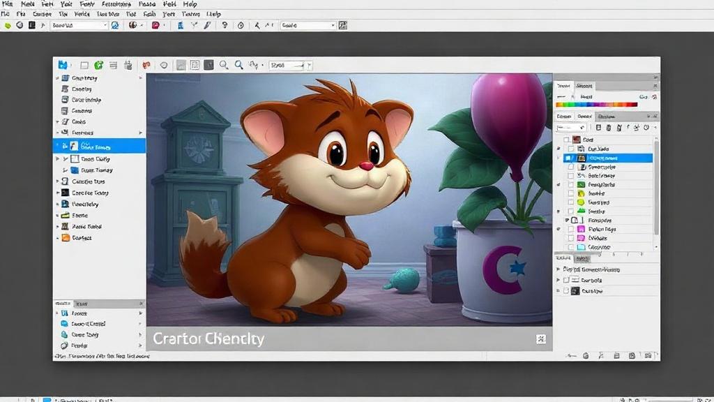714x402 pixels.
Task: Click the layers list vertical scrollbar
Action: (656, 188)
